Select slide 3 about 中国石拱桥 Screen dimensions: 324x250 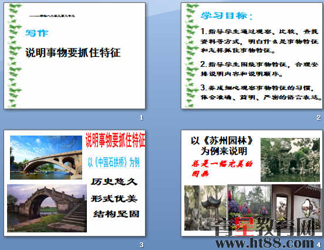(x=75, y=183)
